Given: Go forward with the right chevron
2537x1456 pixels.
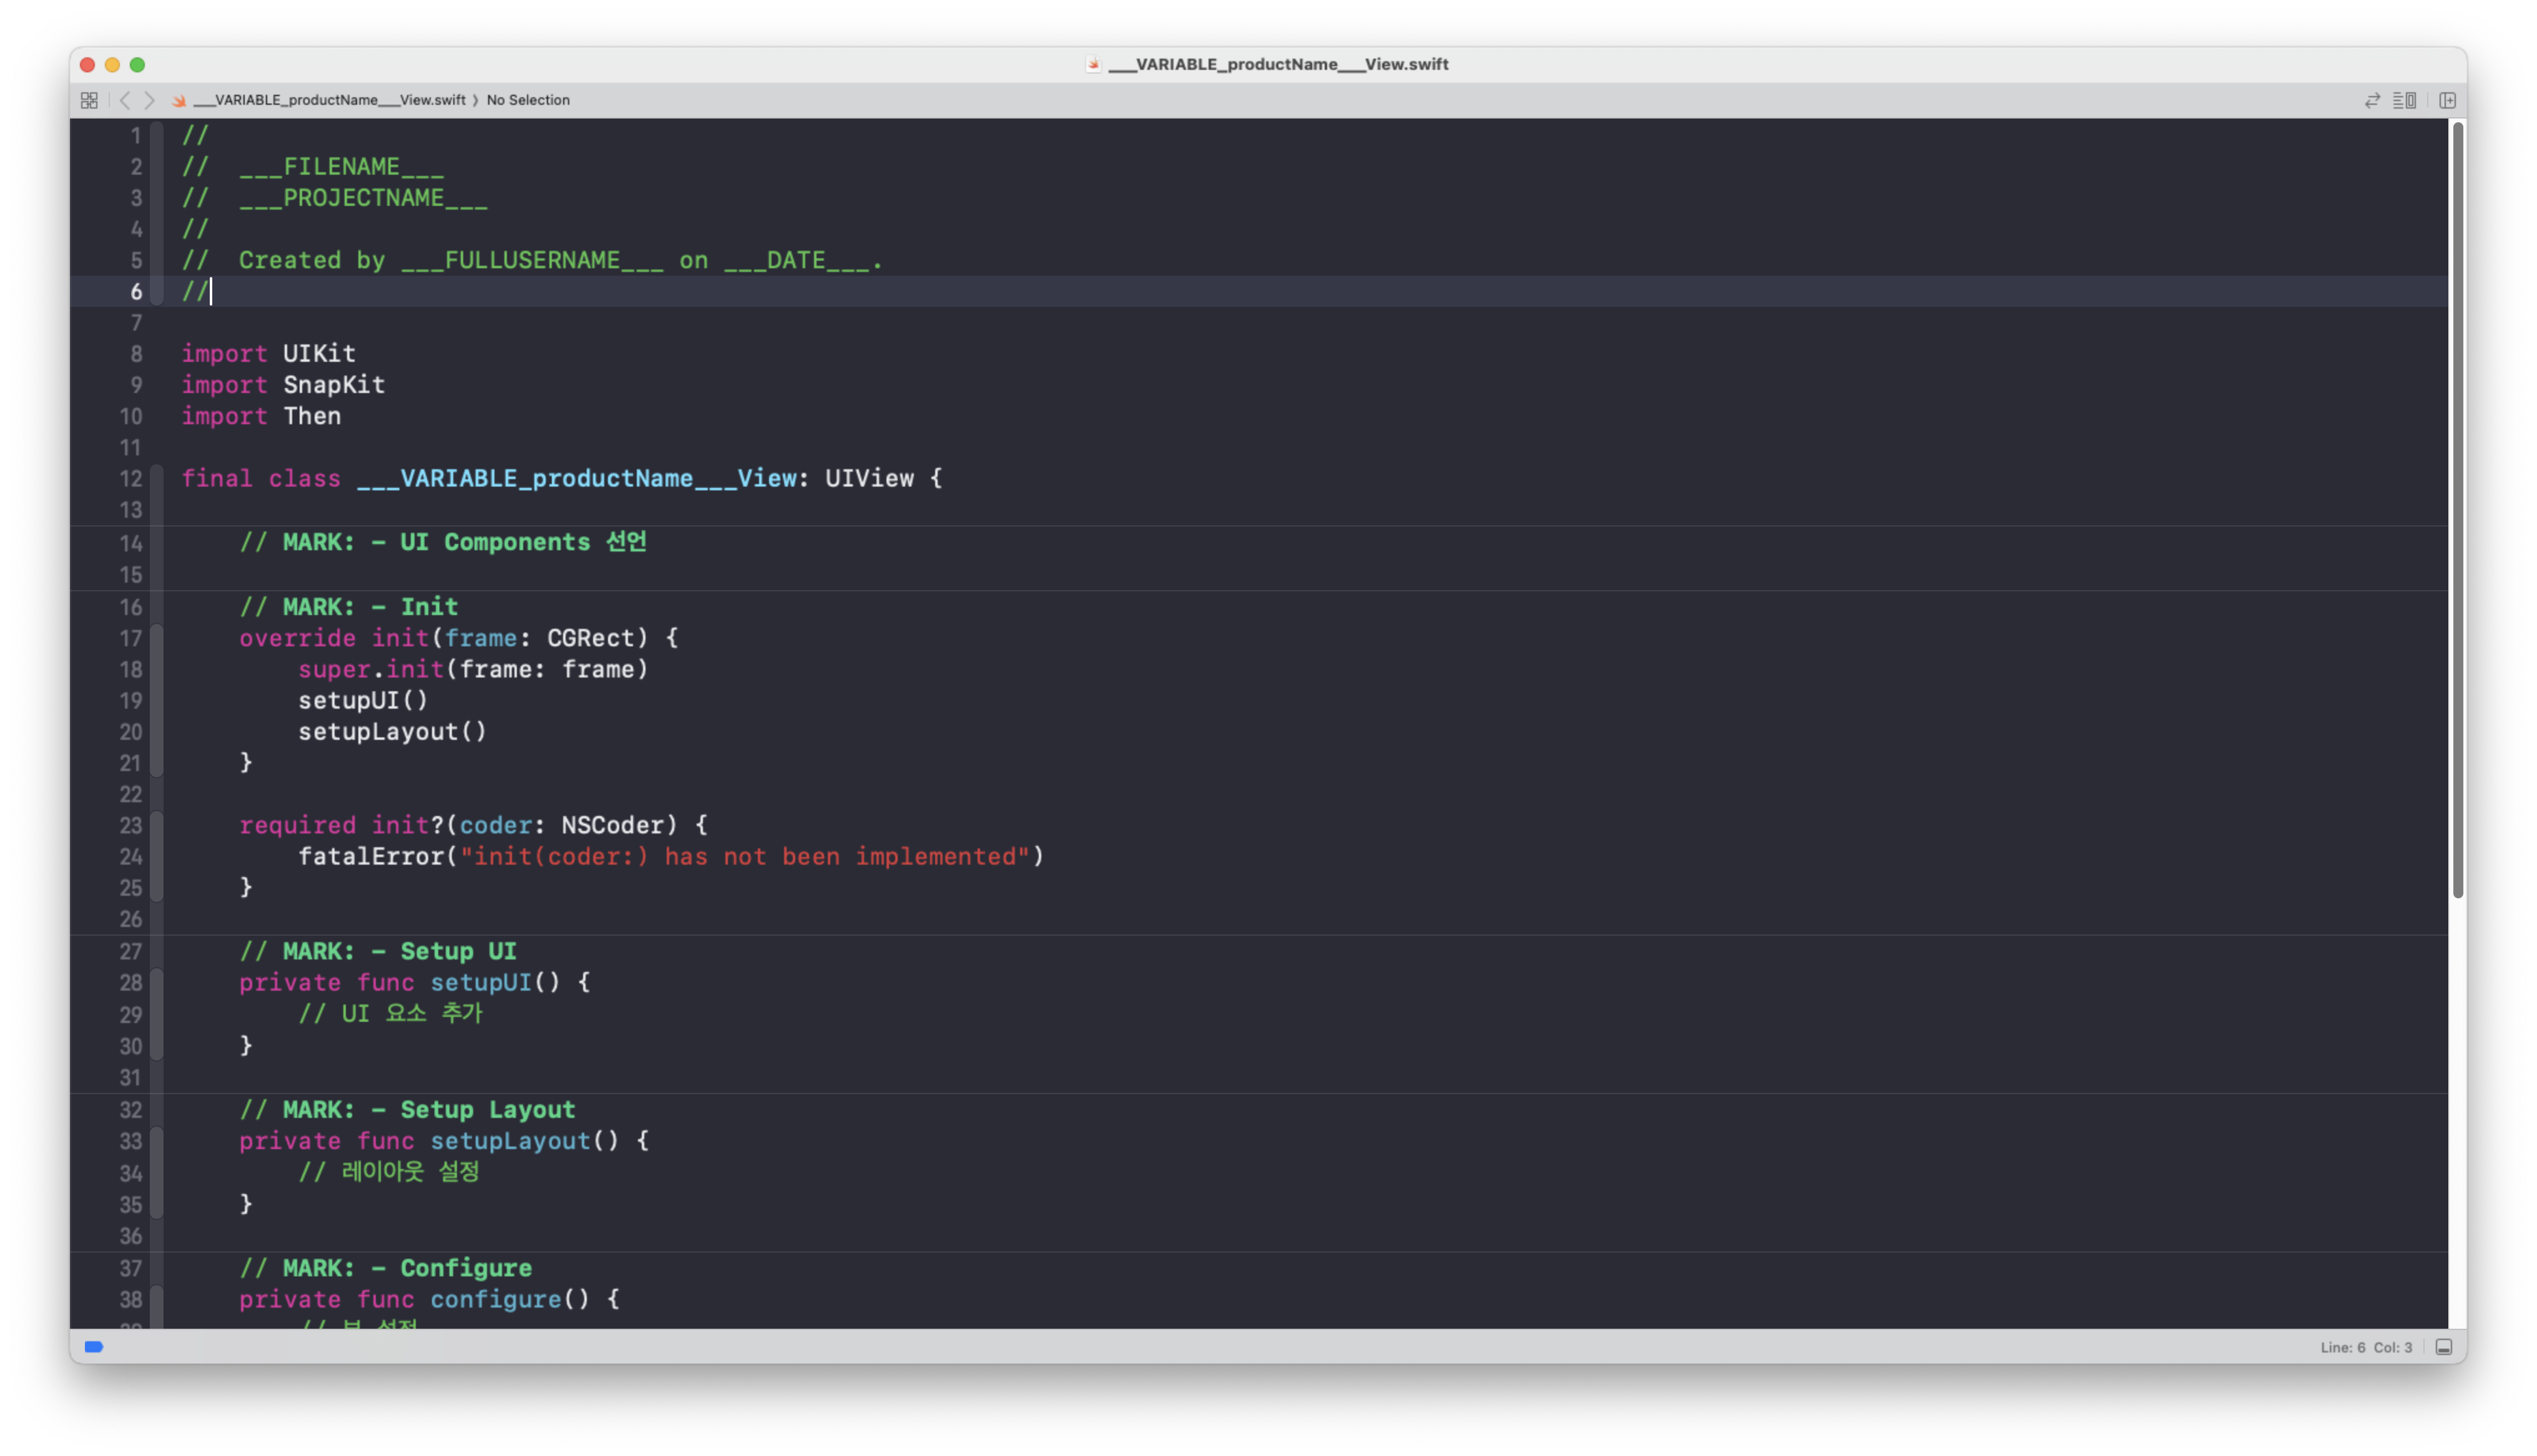Looking at the screenshot, I should pyautogui.click(x=150, y=100).
